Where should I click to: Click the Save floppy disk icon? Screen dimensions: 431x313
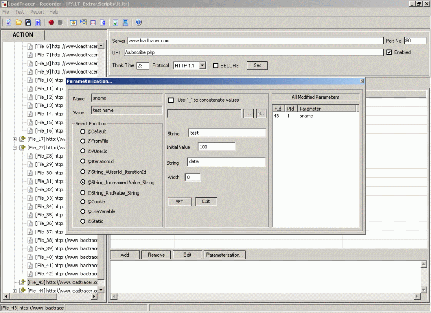coord(28,22)
